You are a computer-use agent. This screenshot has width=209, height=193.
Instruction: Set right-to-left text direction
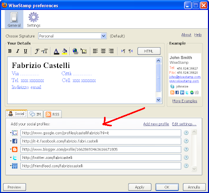pos(131,51)
